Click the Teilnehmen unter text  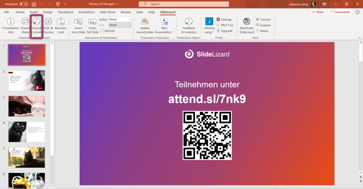tap(207, 85)
